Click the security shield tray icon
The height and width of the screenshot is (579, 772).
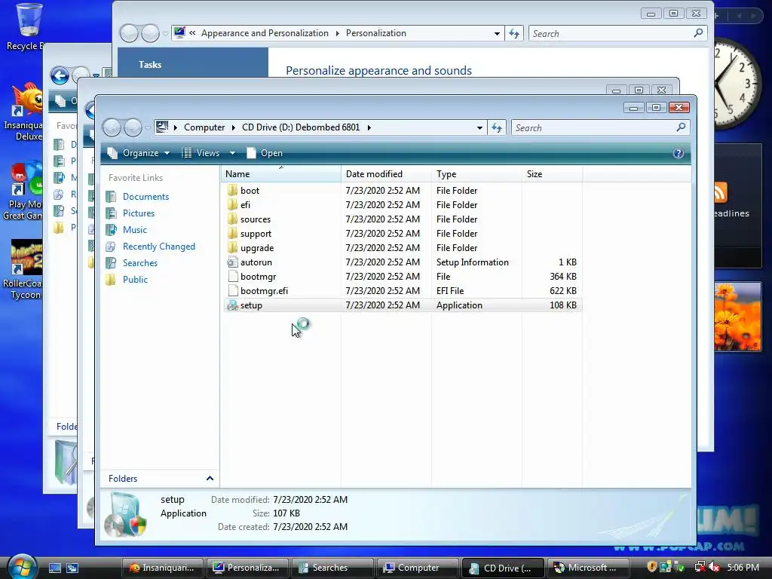pyautogui.click(x=652, y=567)
